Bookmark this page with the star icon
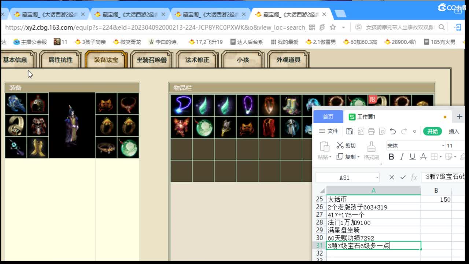The image size is (469, 264). click(x=333, y=27)
